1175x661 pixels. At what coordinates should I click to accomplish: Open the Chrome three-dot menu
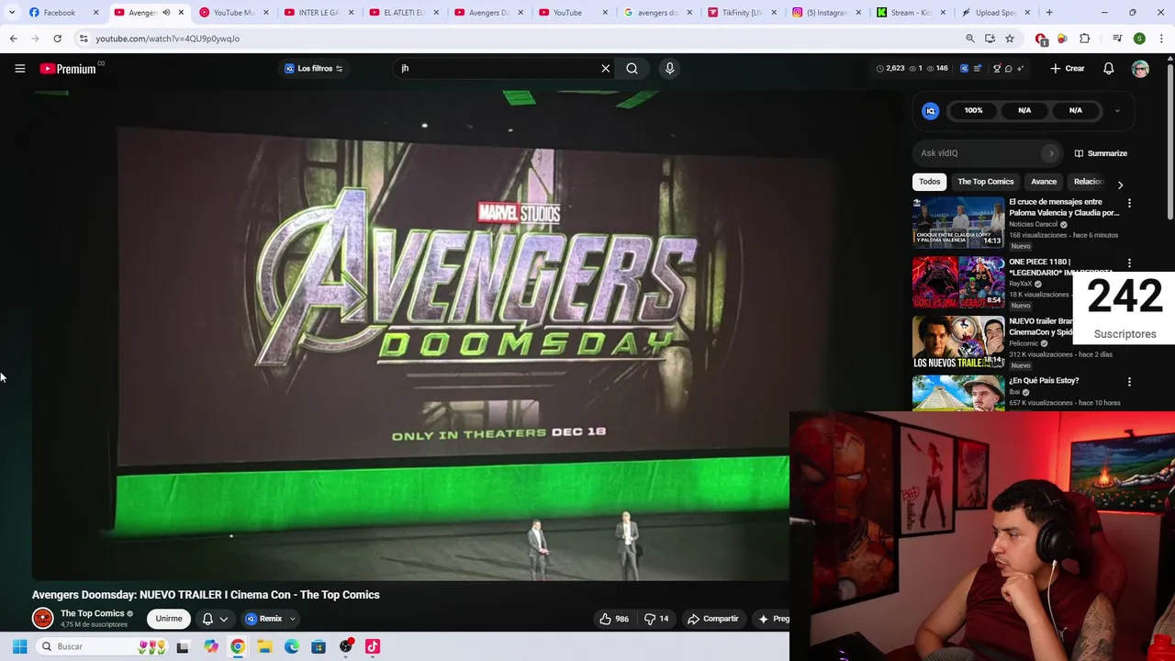pos(1162,39)
